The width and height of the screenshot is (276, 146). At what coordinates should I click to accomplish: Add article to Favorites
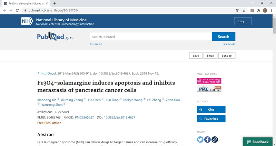211,119
